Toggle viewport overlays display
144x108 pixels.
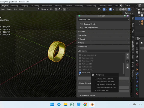(x=110, y=9)
